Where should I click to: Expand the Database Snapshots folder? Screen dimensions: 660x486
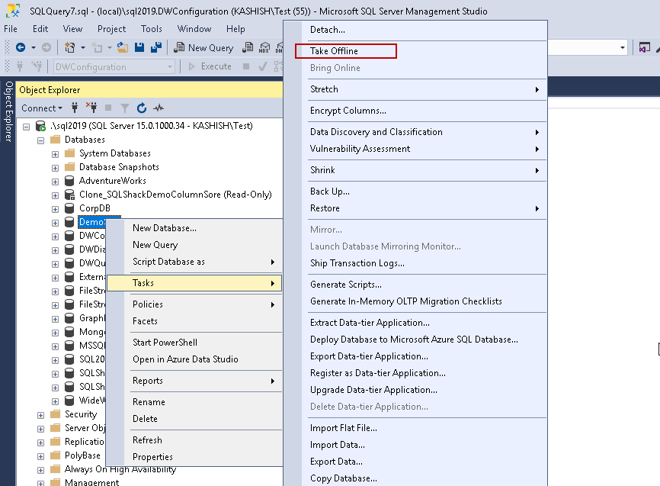pos(55,168)
